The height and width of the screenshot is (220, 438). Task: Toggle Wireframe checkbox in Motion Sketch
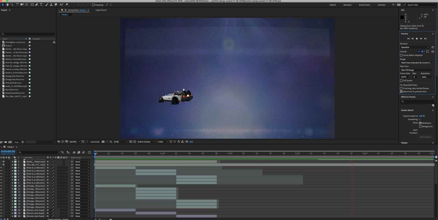420,123
